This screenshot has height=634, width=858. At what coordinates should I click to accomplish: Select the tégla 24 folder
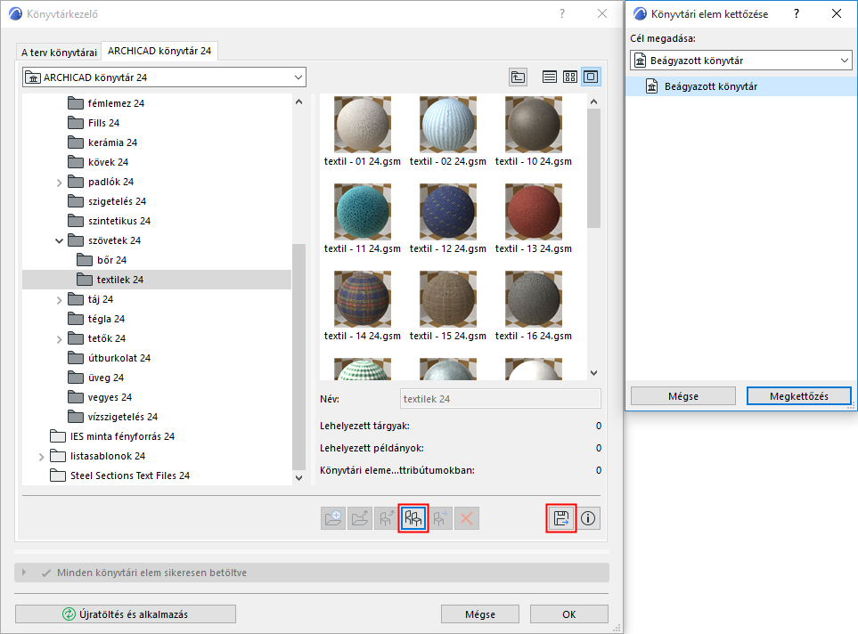(96, 319)
